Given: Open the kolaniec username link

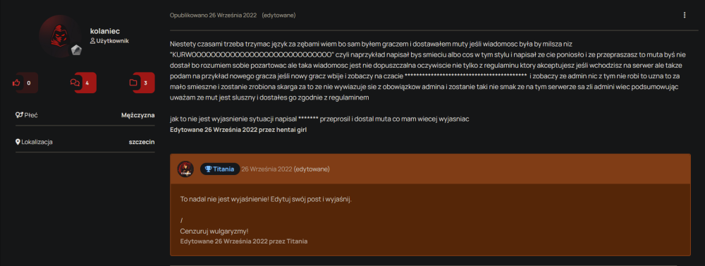Looking at the screenshot, I should (x=105, y=31).
